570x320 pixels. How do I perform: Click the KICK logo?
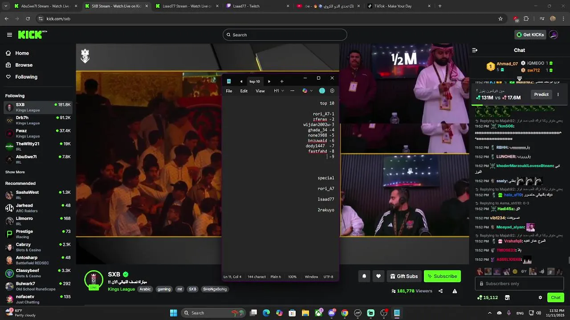pos(33,35)
